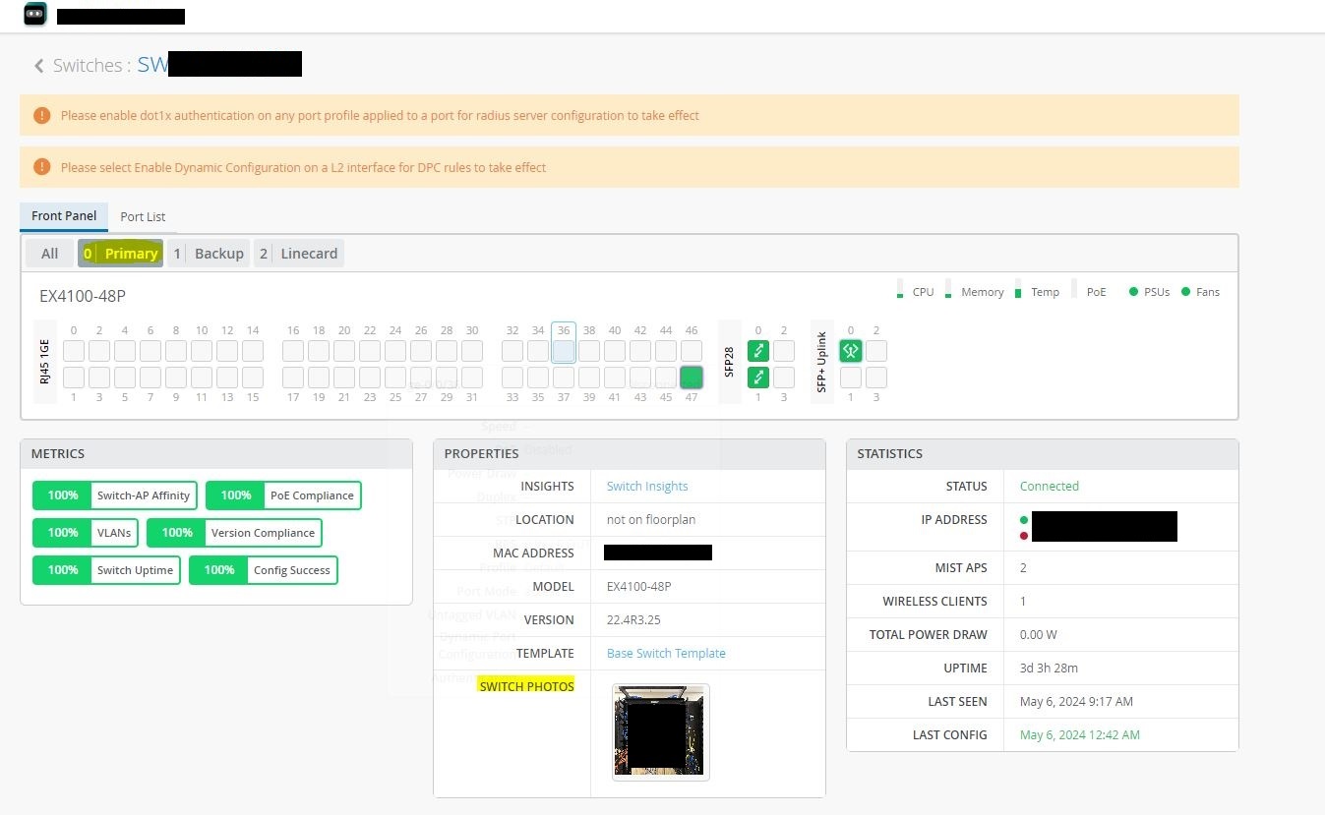Click the SFP+ Uplink port 0 icon
The width and height of the screenshot is (1325, 815).
tap(850, 350)
